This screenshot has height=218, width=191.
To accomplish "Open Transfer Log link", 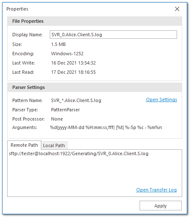I will coord(156,190).
